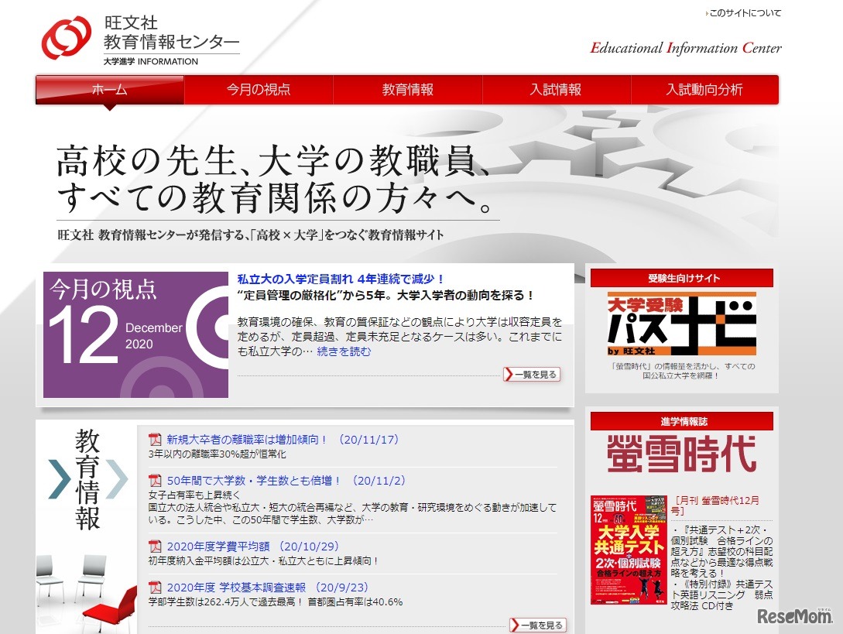Open PDF icon for 新規大卒者の離職率 article
Screen dimensions: 843x634
pos(155,440)
